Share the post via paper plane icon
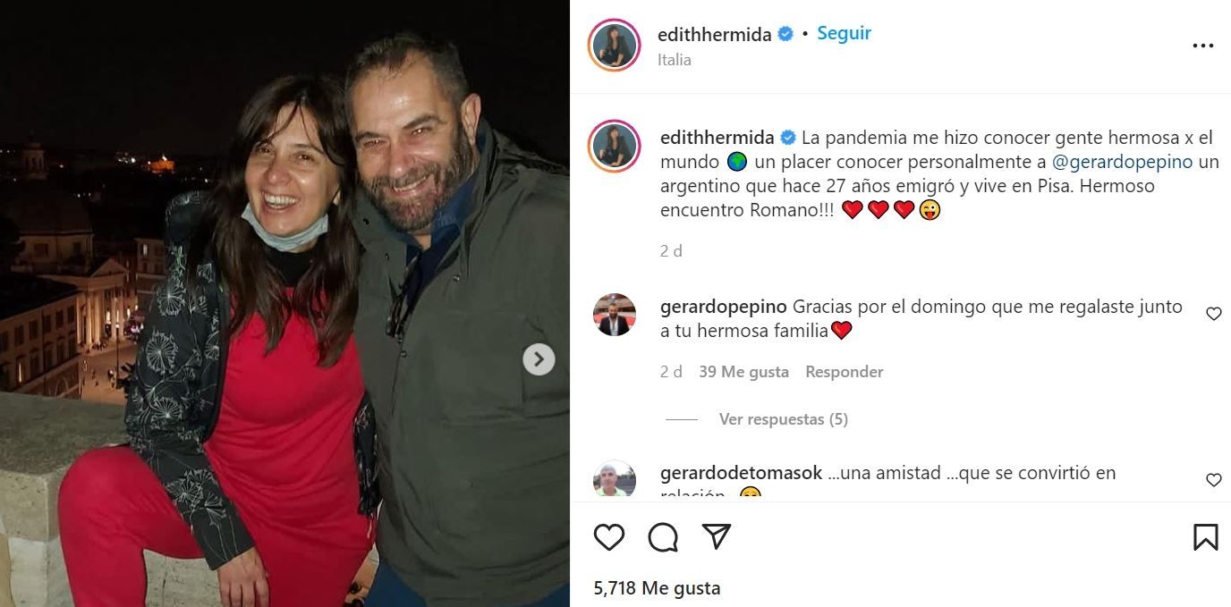 (716, 536)
